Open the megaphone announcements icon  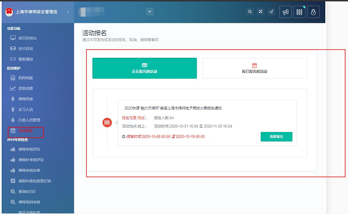point(286,12)
